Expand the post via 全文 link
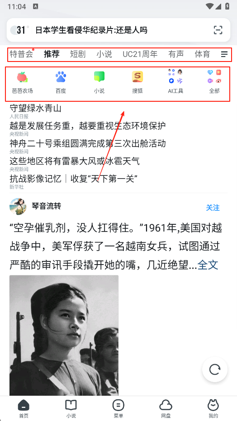The image size is (237, 421). 208,265
